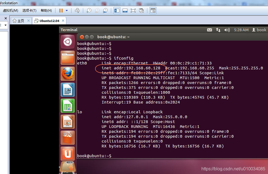Open the Files manager in launcher

[68, 58]
